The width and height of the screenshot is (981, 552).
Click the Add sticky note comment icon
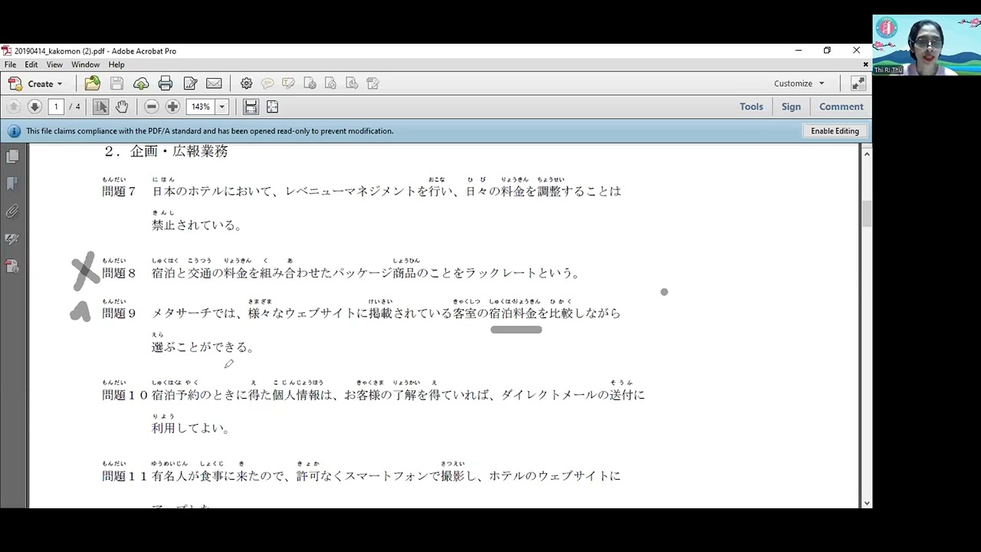click(x=267, y=84)
